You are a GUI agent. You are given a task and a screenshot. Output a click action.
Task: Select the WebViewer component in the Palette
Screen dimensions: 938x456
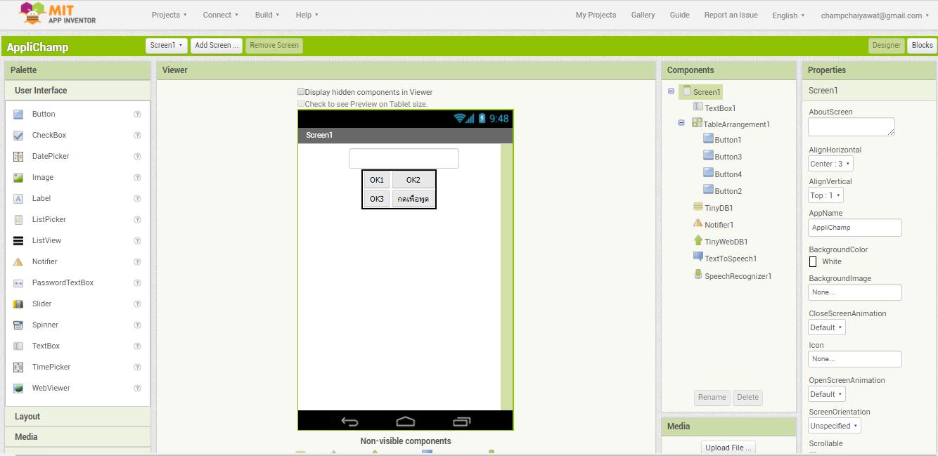pyautogui.click(x=49, y=388)
